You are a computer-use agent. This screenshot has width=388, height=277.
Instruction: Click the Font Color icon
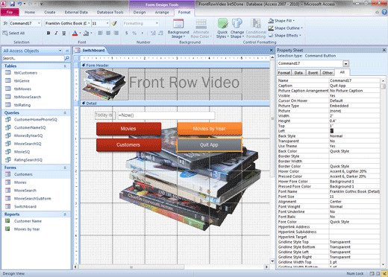[x=75, y=33]
